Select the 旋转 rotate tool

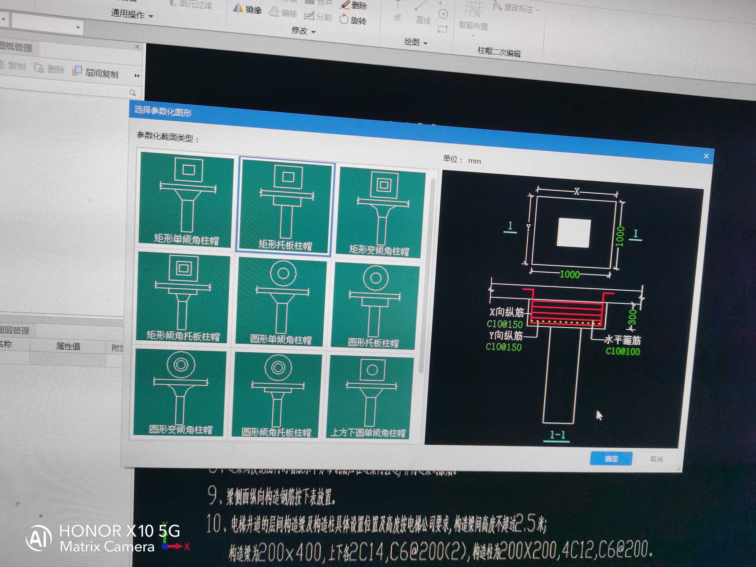coord(353,20)
